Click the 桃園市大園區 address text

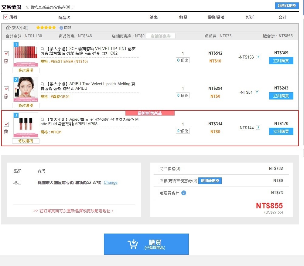pyautogui.click(x=70, y=183)
